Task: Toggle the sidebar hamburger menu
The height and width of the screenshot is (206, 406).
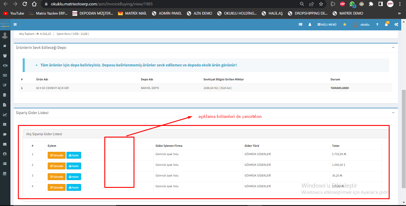Action: pos(15,25)
